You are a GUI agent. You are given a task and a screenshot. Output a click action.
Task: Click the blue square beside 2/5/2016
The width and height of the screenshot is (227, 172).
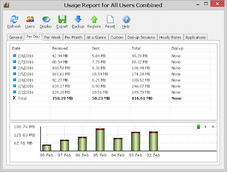pos(14,73)
